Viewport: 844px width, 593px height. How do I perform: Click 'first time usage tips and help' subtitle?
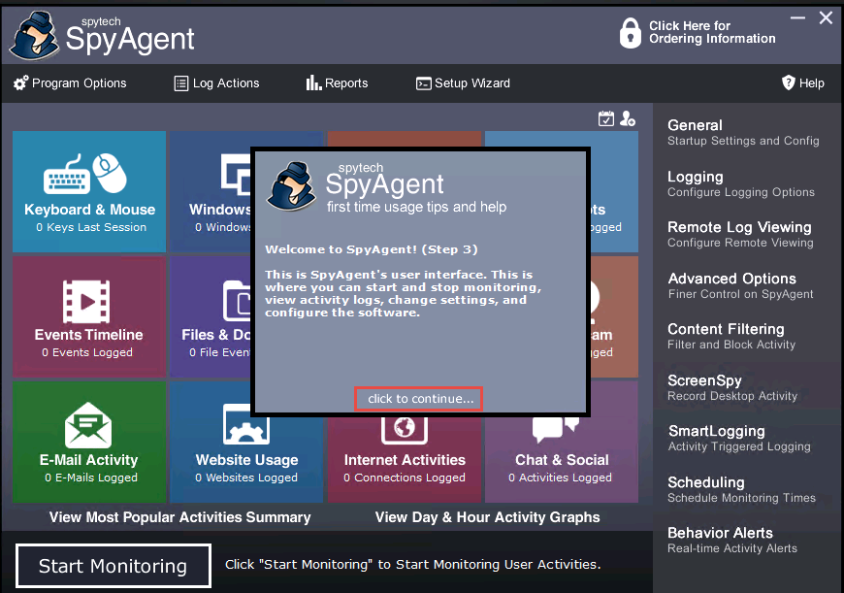416,207
